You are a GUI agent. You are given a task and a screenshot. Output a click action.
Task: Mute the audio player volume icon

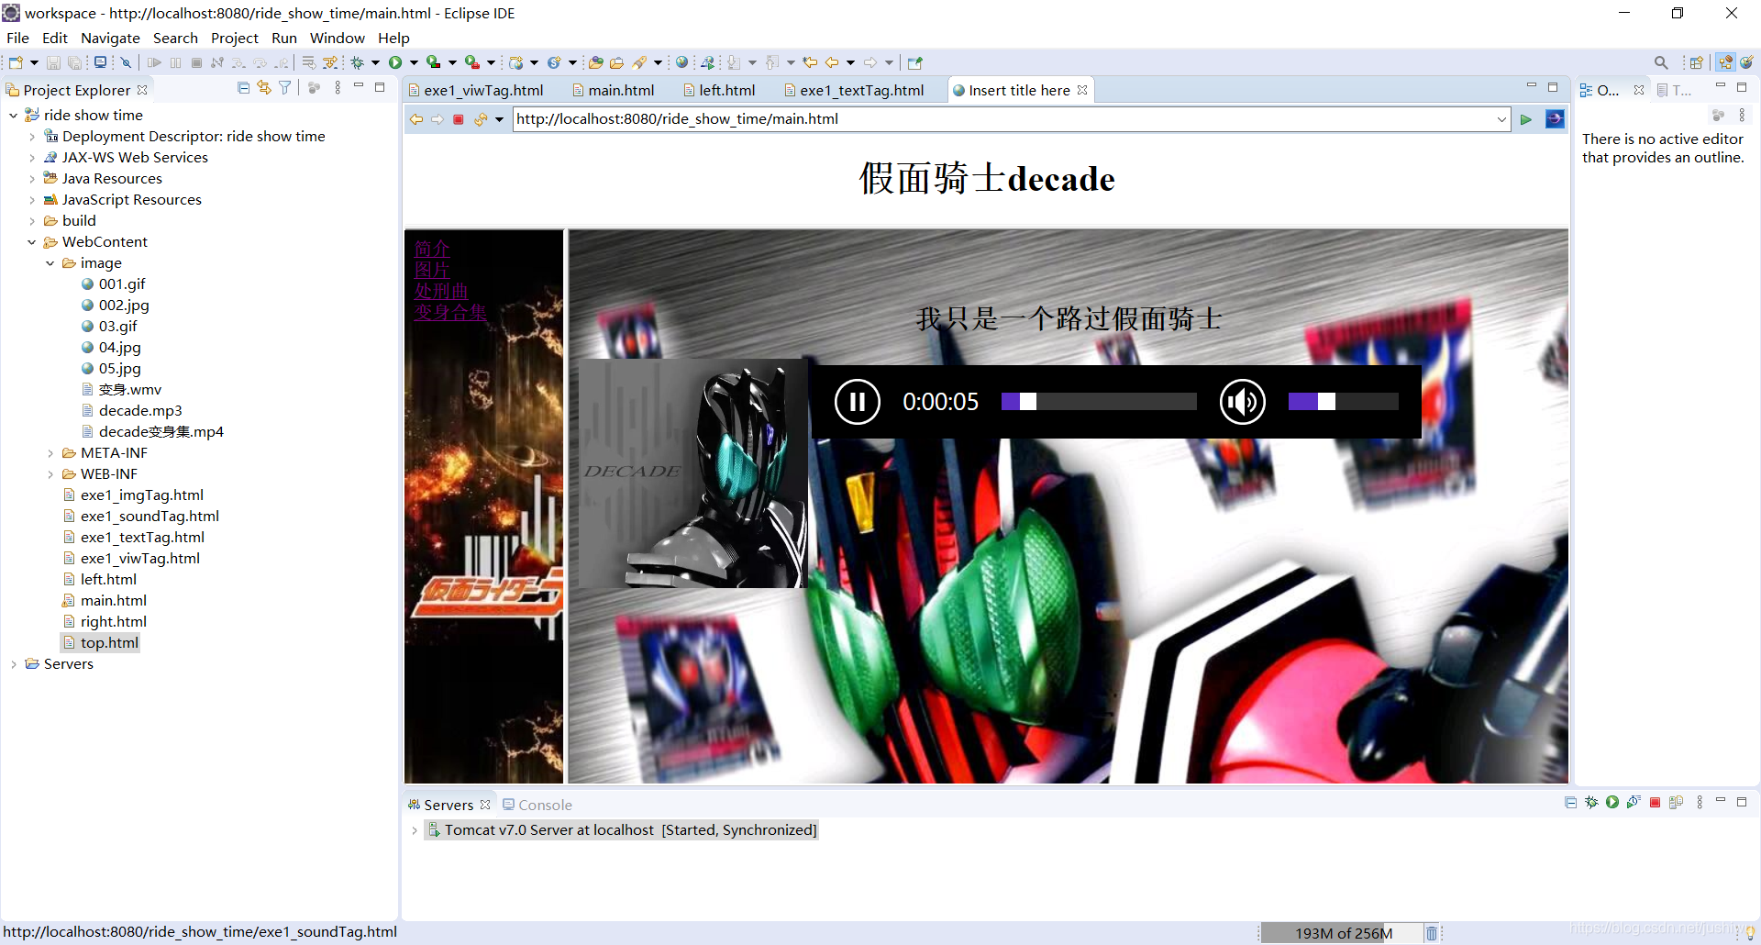point(1243,402)
